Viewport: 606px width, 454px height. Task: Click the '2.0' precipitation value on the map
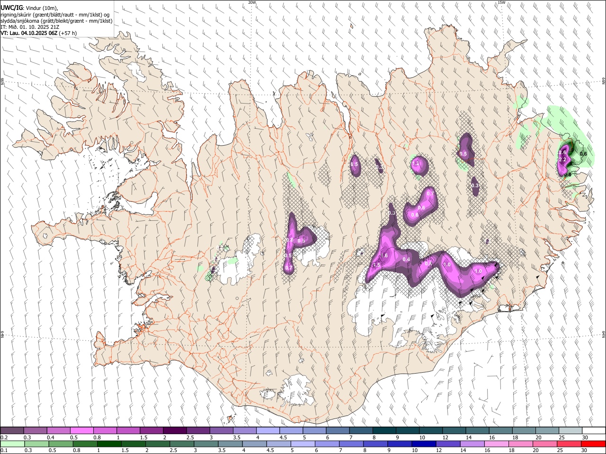tap(446, 264)
